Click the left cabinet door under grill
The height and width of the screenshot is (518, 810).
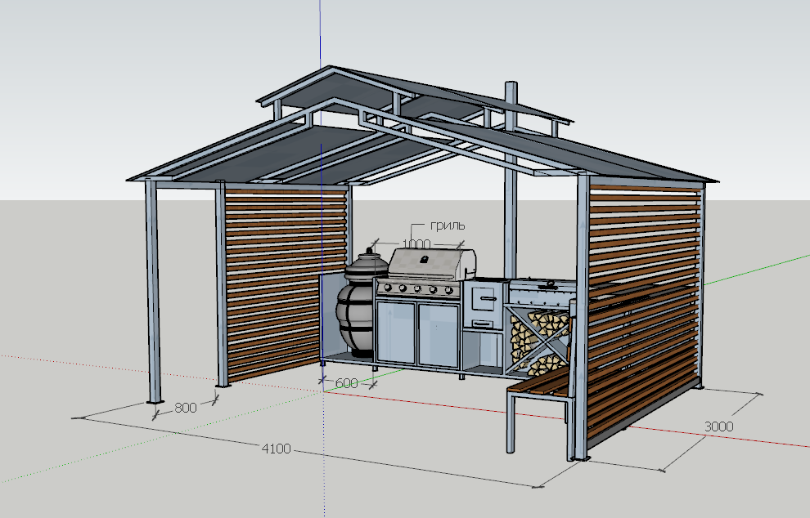[x=396, y=333]
